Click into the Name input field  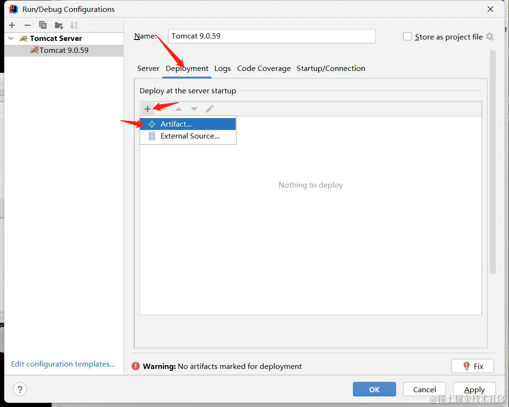pos(272,36)
